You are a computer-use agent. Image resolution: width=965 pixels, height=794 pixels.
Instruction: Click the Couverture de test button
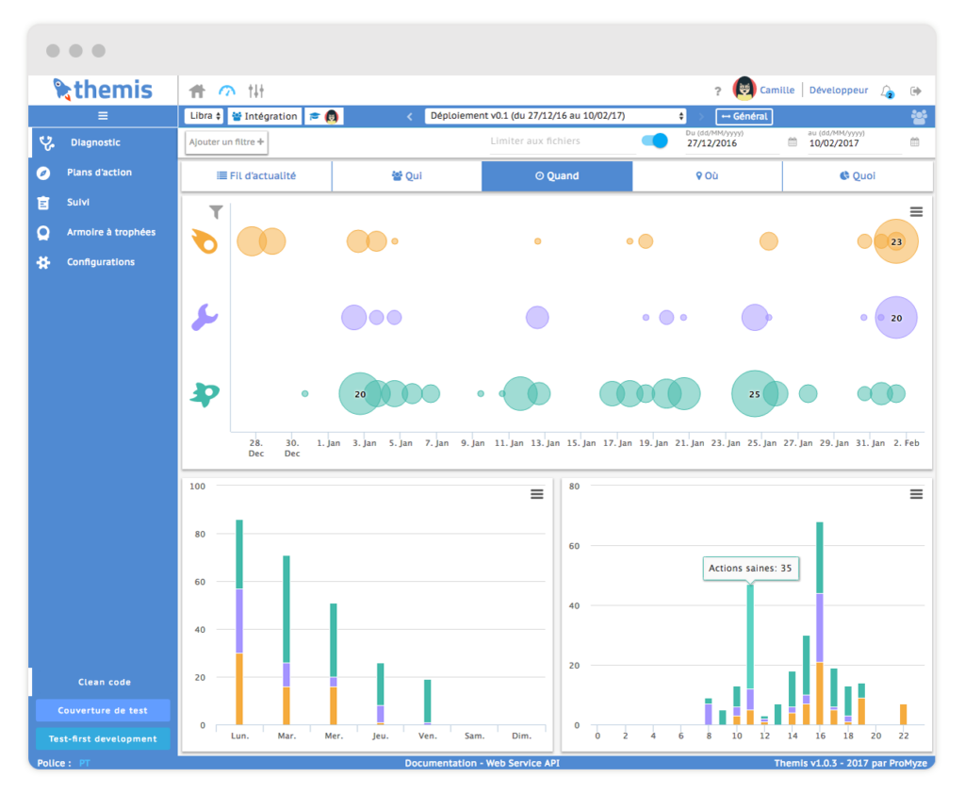point(103,710)
